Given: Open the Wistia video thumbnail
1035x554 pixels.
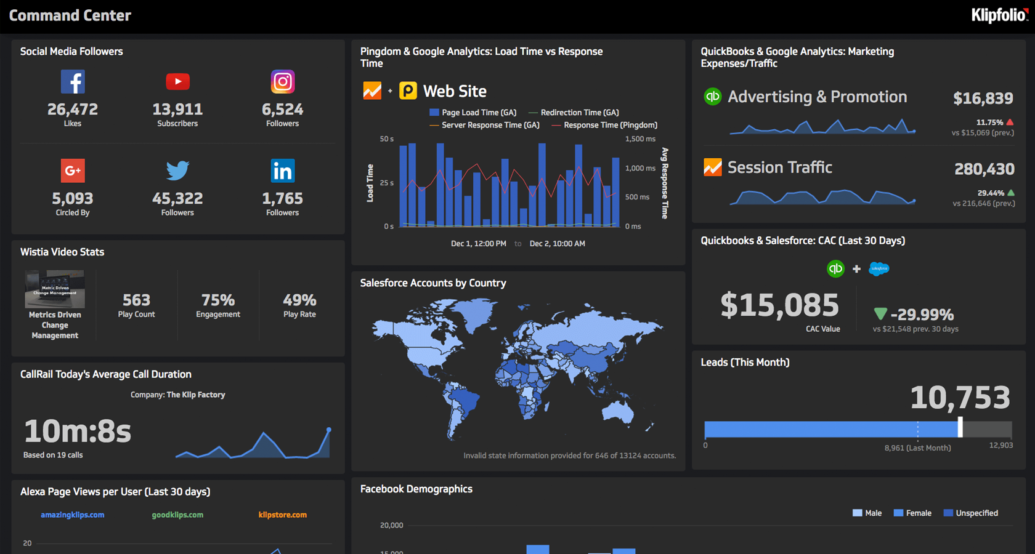Looking at the screenshot, I should pyautogui.click(x=55, y=289).
